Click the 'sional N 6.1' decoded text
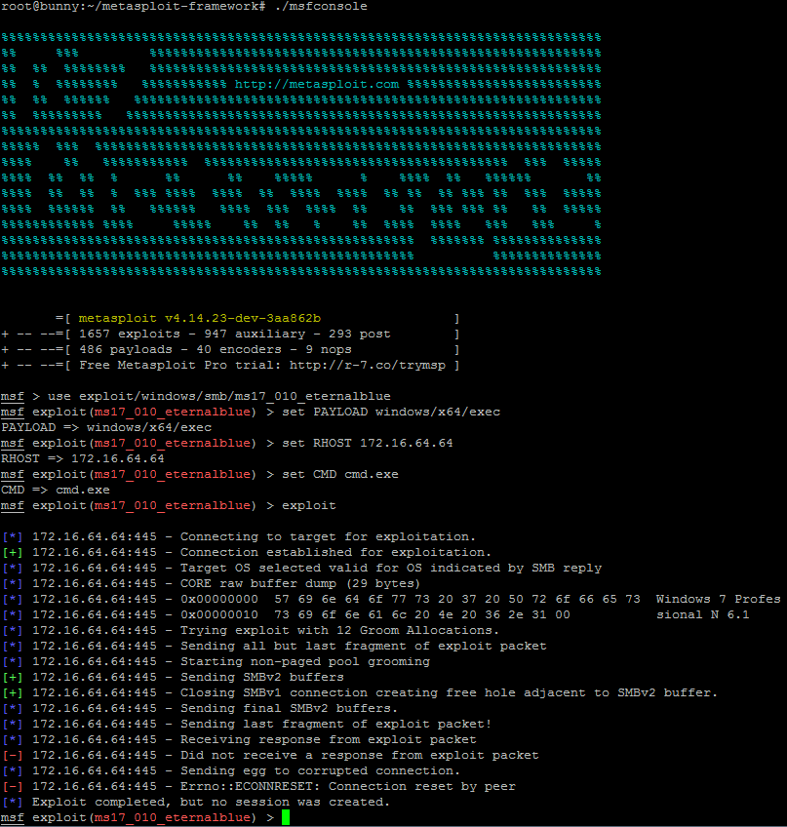 pos(702,614)
